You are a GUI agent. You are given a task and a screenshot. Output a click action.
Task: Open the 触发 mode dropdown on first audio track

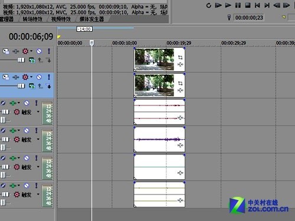38,112
